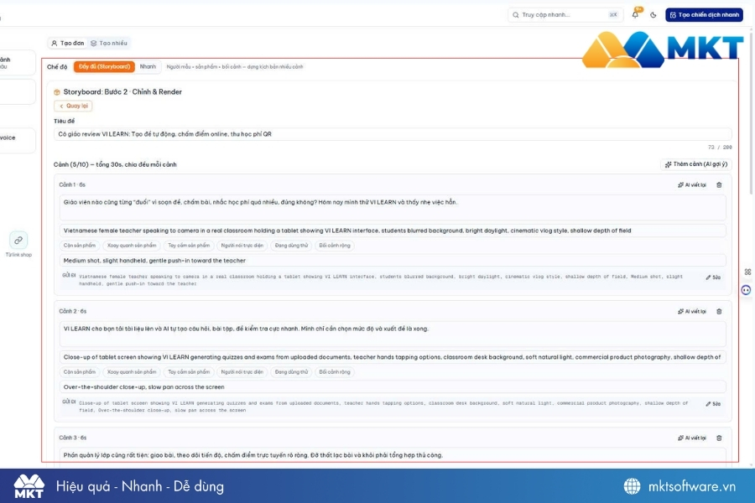Click the Cảnh 2 · 6s label
The height and width of the screenshot is (503, 755).
(73, 311)
